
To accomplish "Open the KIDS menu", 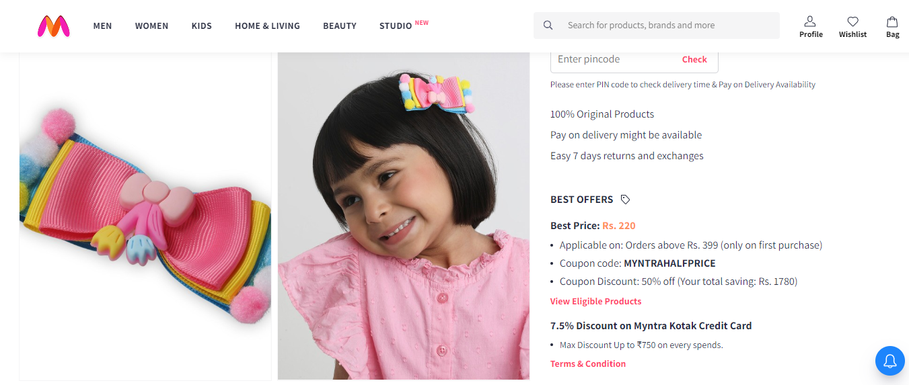I will tap(201, 26).
